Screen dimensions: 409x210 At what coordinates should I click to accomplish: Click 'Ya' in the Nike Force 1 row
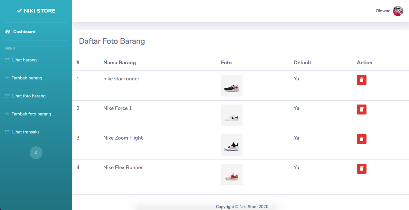coord(296,108)
